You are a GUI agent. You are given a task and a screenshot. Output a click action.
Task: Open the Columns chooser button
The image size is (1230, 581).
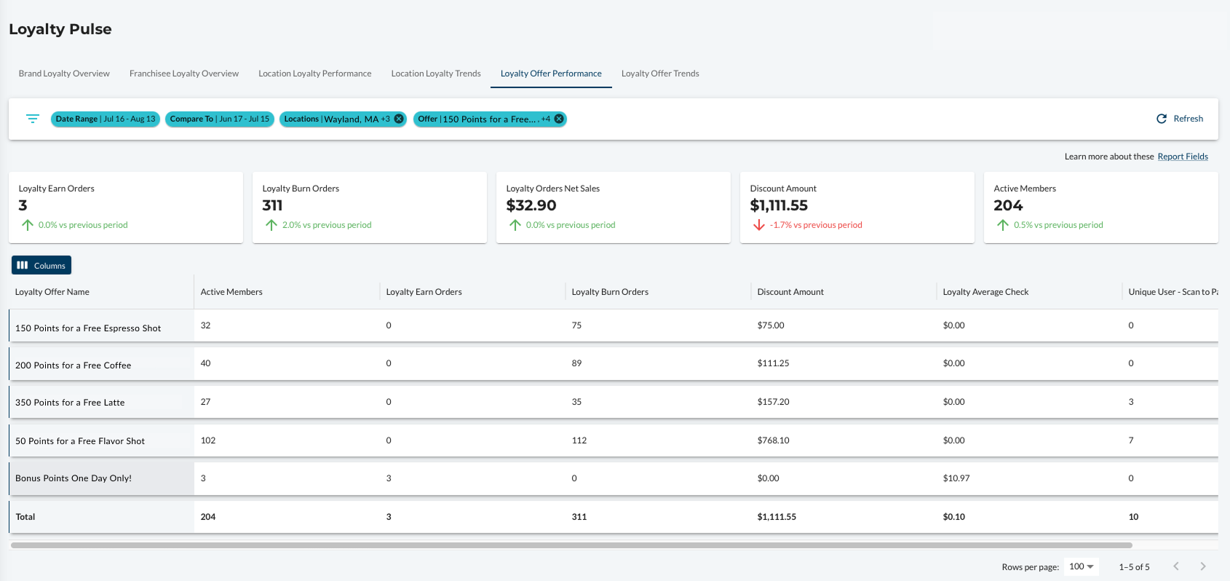(41, 265)
